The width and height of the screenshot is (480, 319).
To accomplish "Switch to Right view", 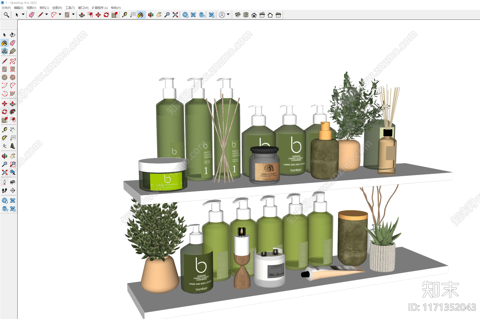I will pos(262,15).
